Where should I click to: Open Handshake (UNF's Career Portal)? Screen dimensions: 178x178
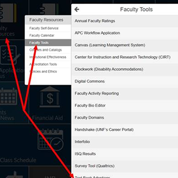(x=125, y=129)
